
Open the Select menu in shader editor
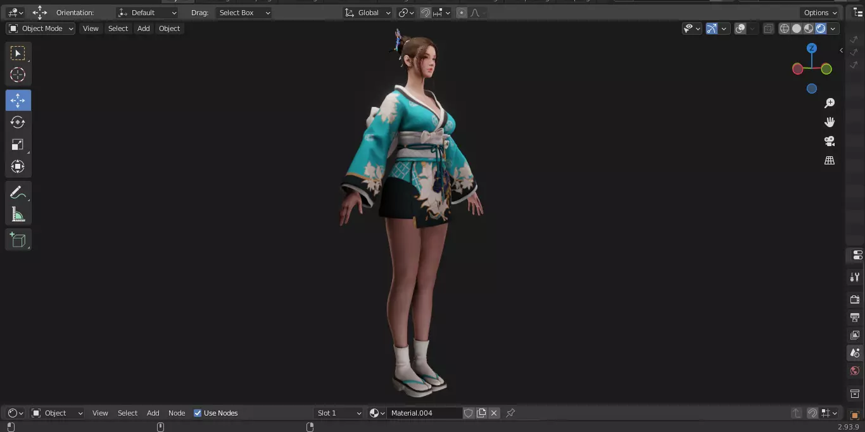[127, 413]
